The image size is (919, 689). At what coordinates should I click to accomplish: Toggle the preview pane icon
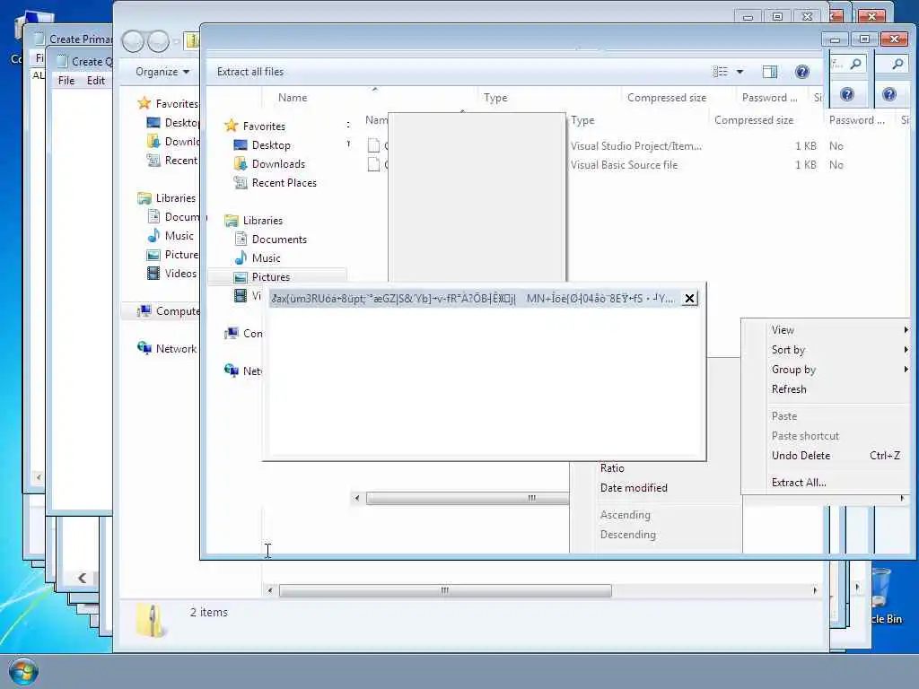(769, 72)
